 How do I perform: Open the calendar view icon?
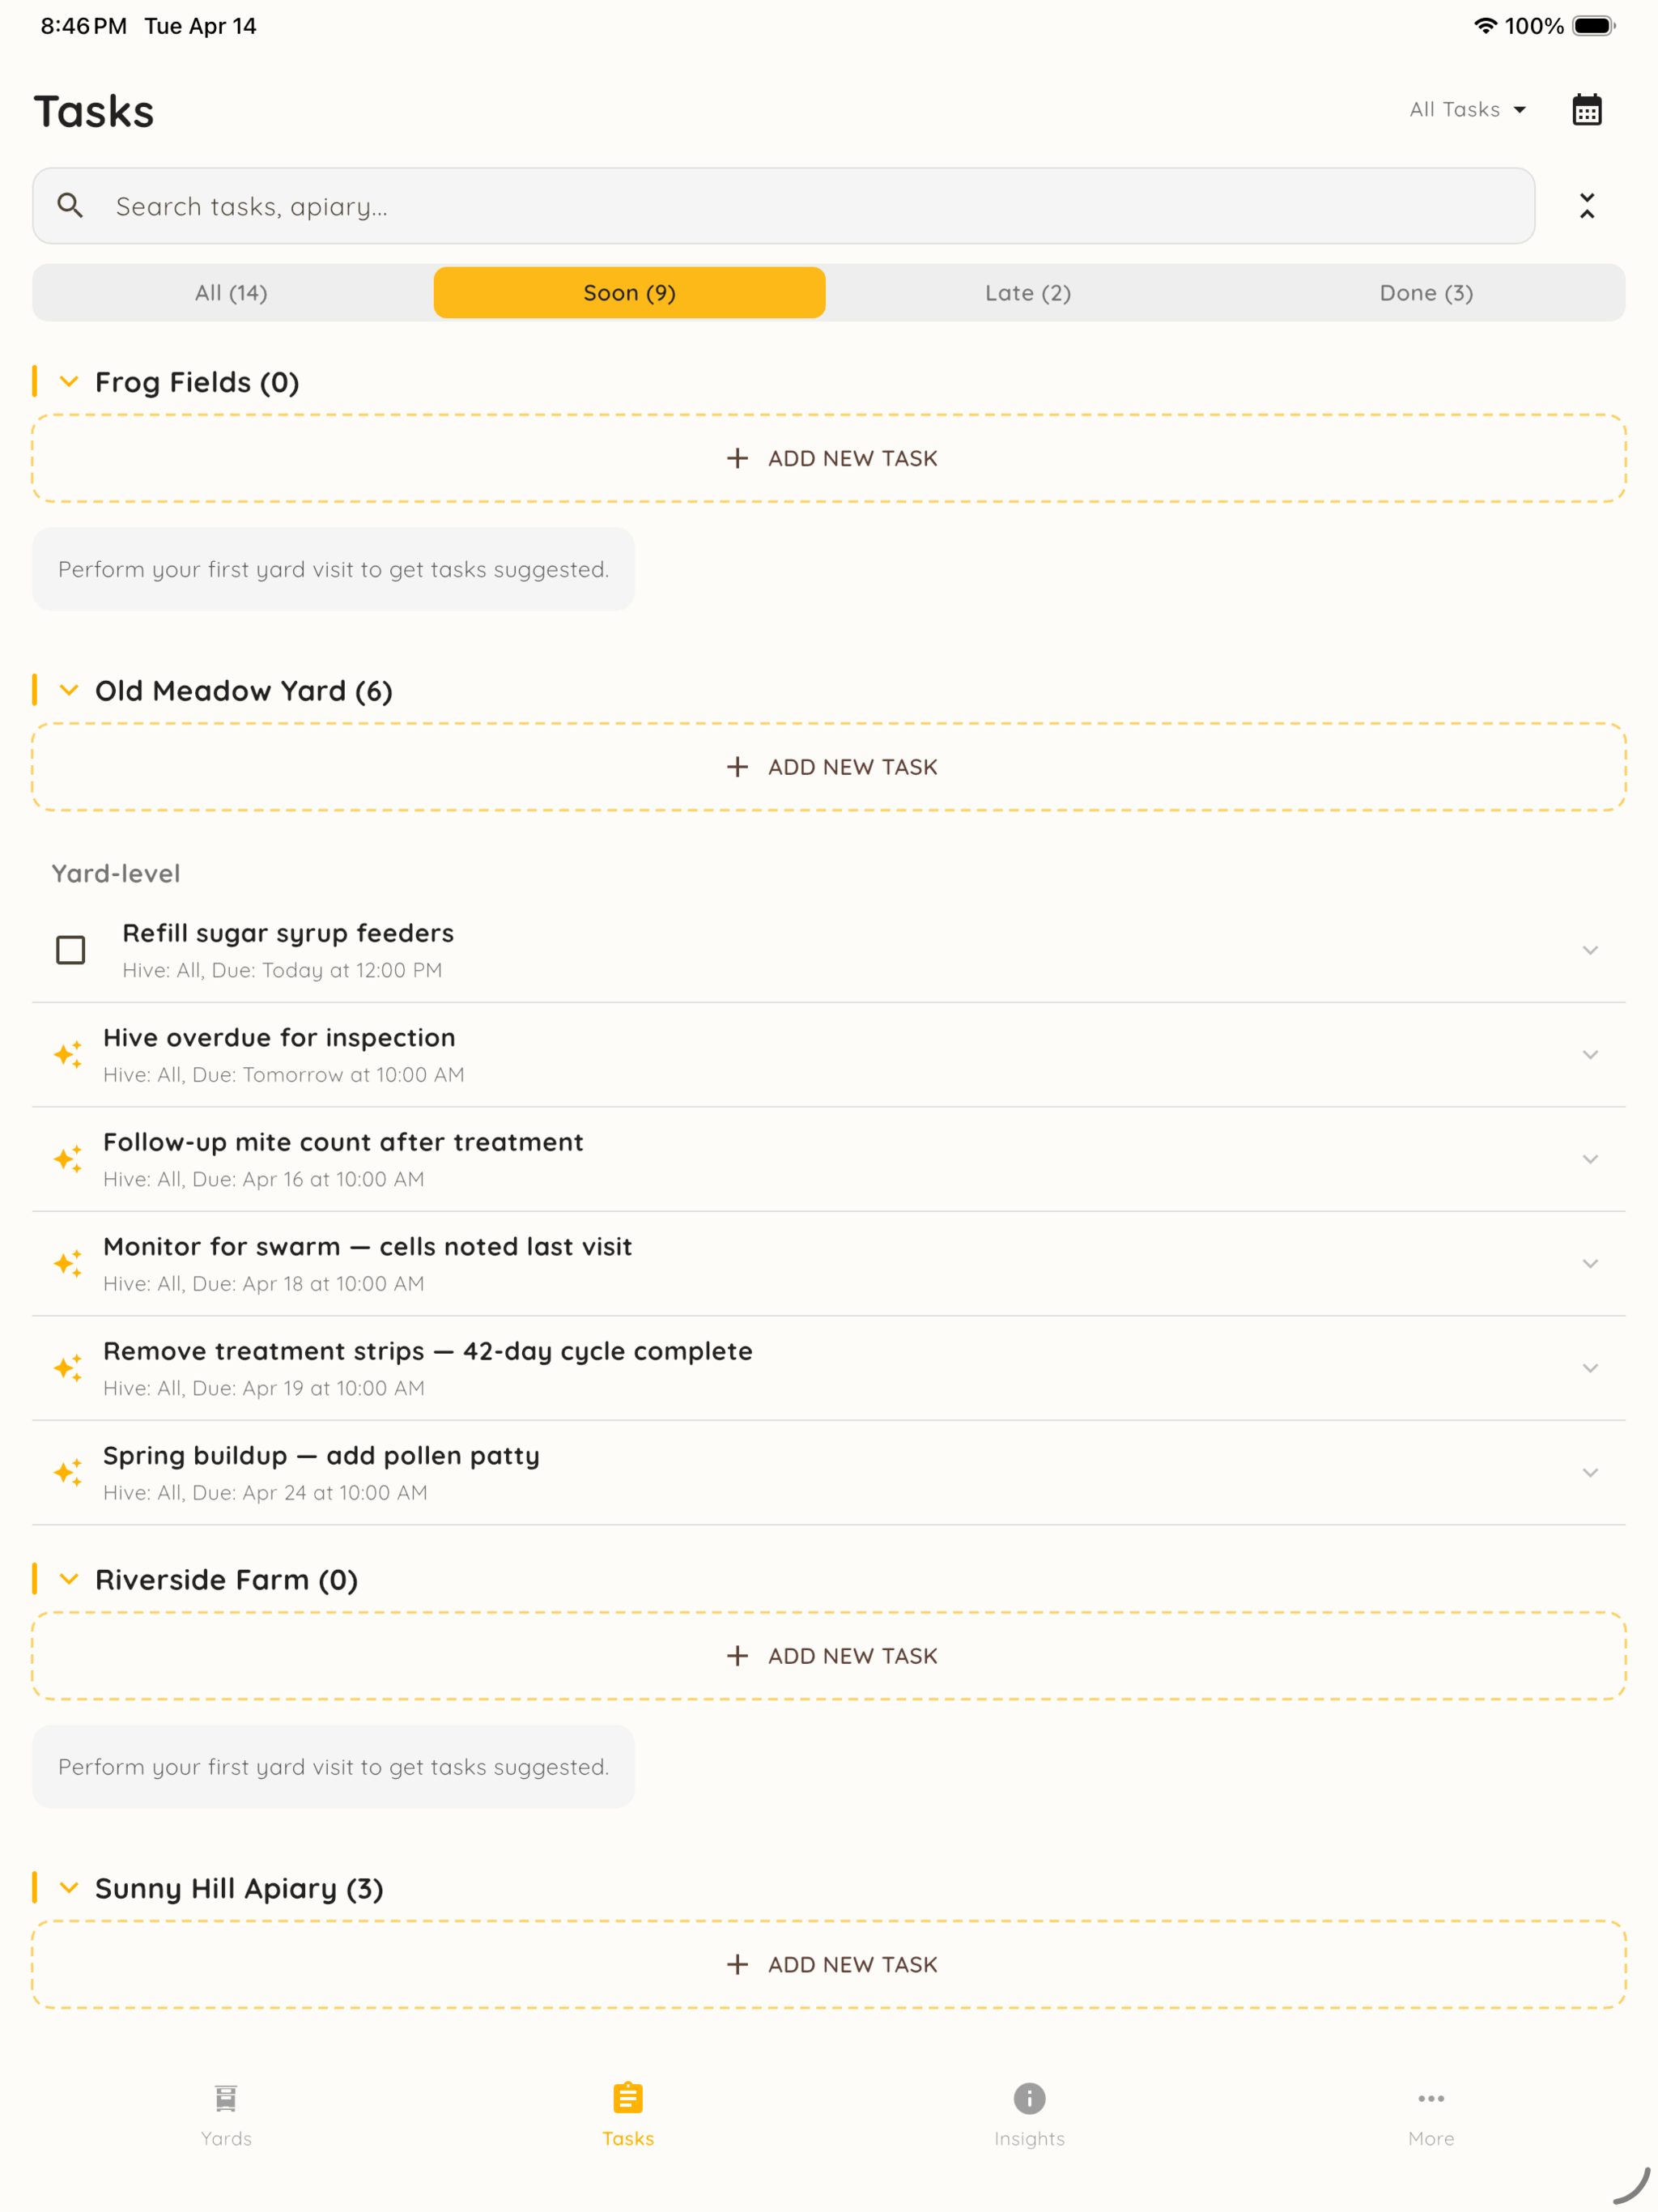pos(1586,109)
